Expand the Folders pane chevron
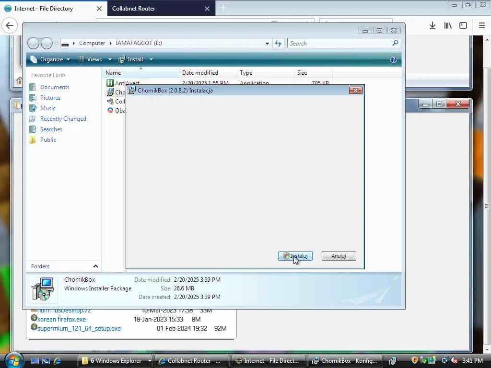491x368 pixels. (95, 266)
